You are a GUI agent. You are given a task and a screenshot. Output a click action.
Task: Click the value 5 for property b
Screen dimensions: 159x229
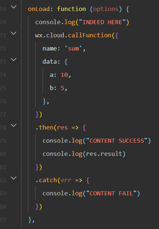[63, 88]
